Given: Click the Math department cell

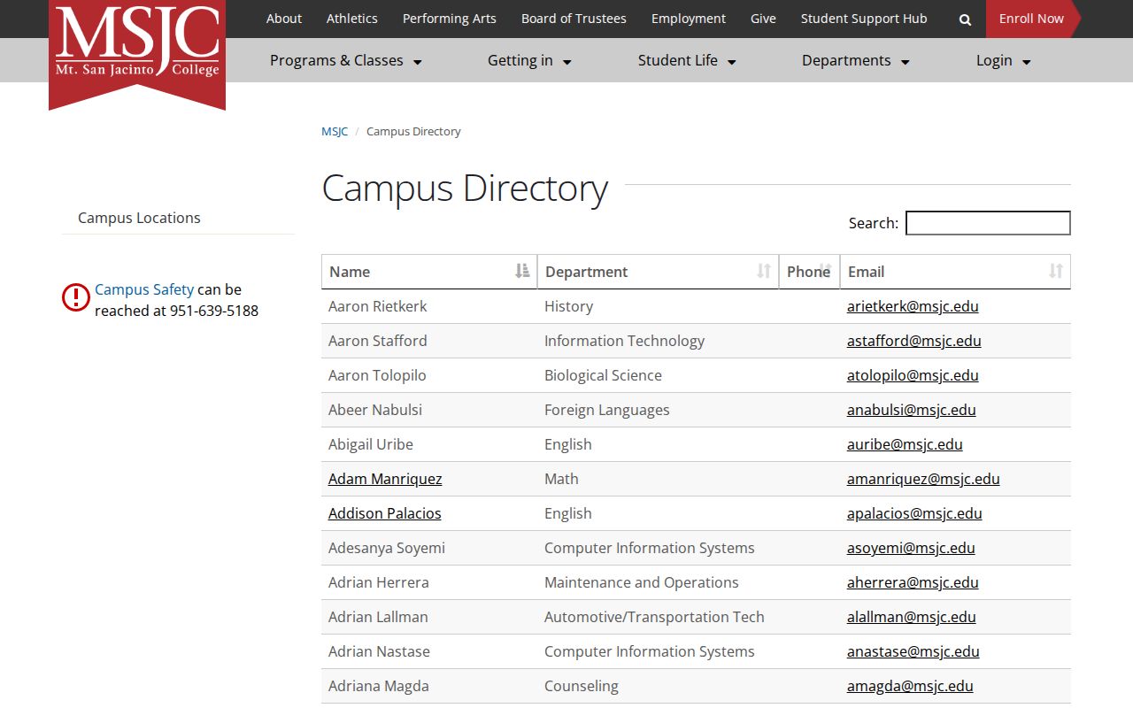Looking at the screenshot, I should point(658,479).
